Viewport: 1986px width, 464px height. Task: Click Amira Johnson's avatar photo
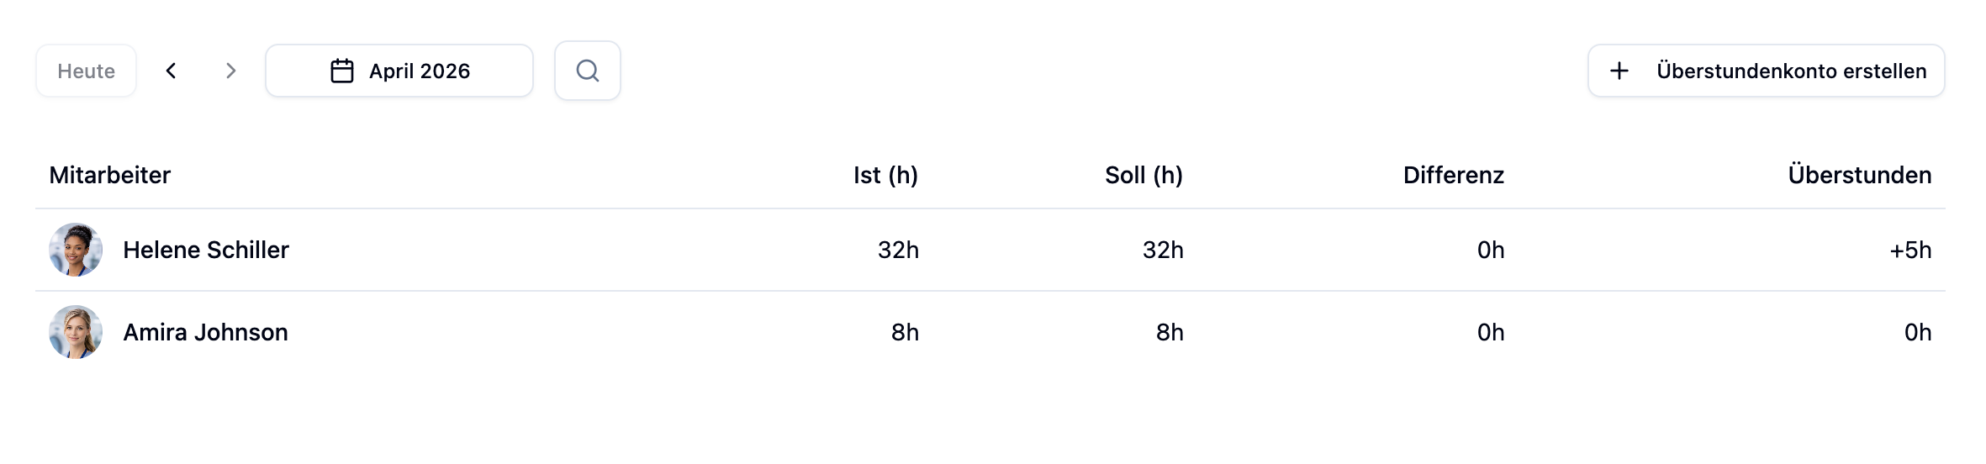point(76,332)
